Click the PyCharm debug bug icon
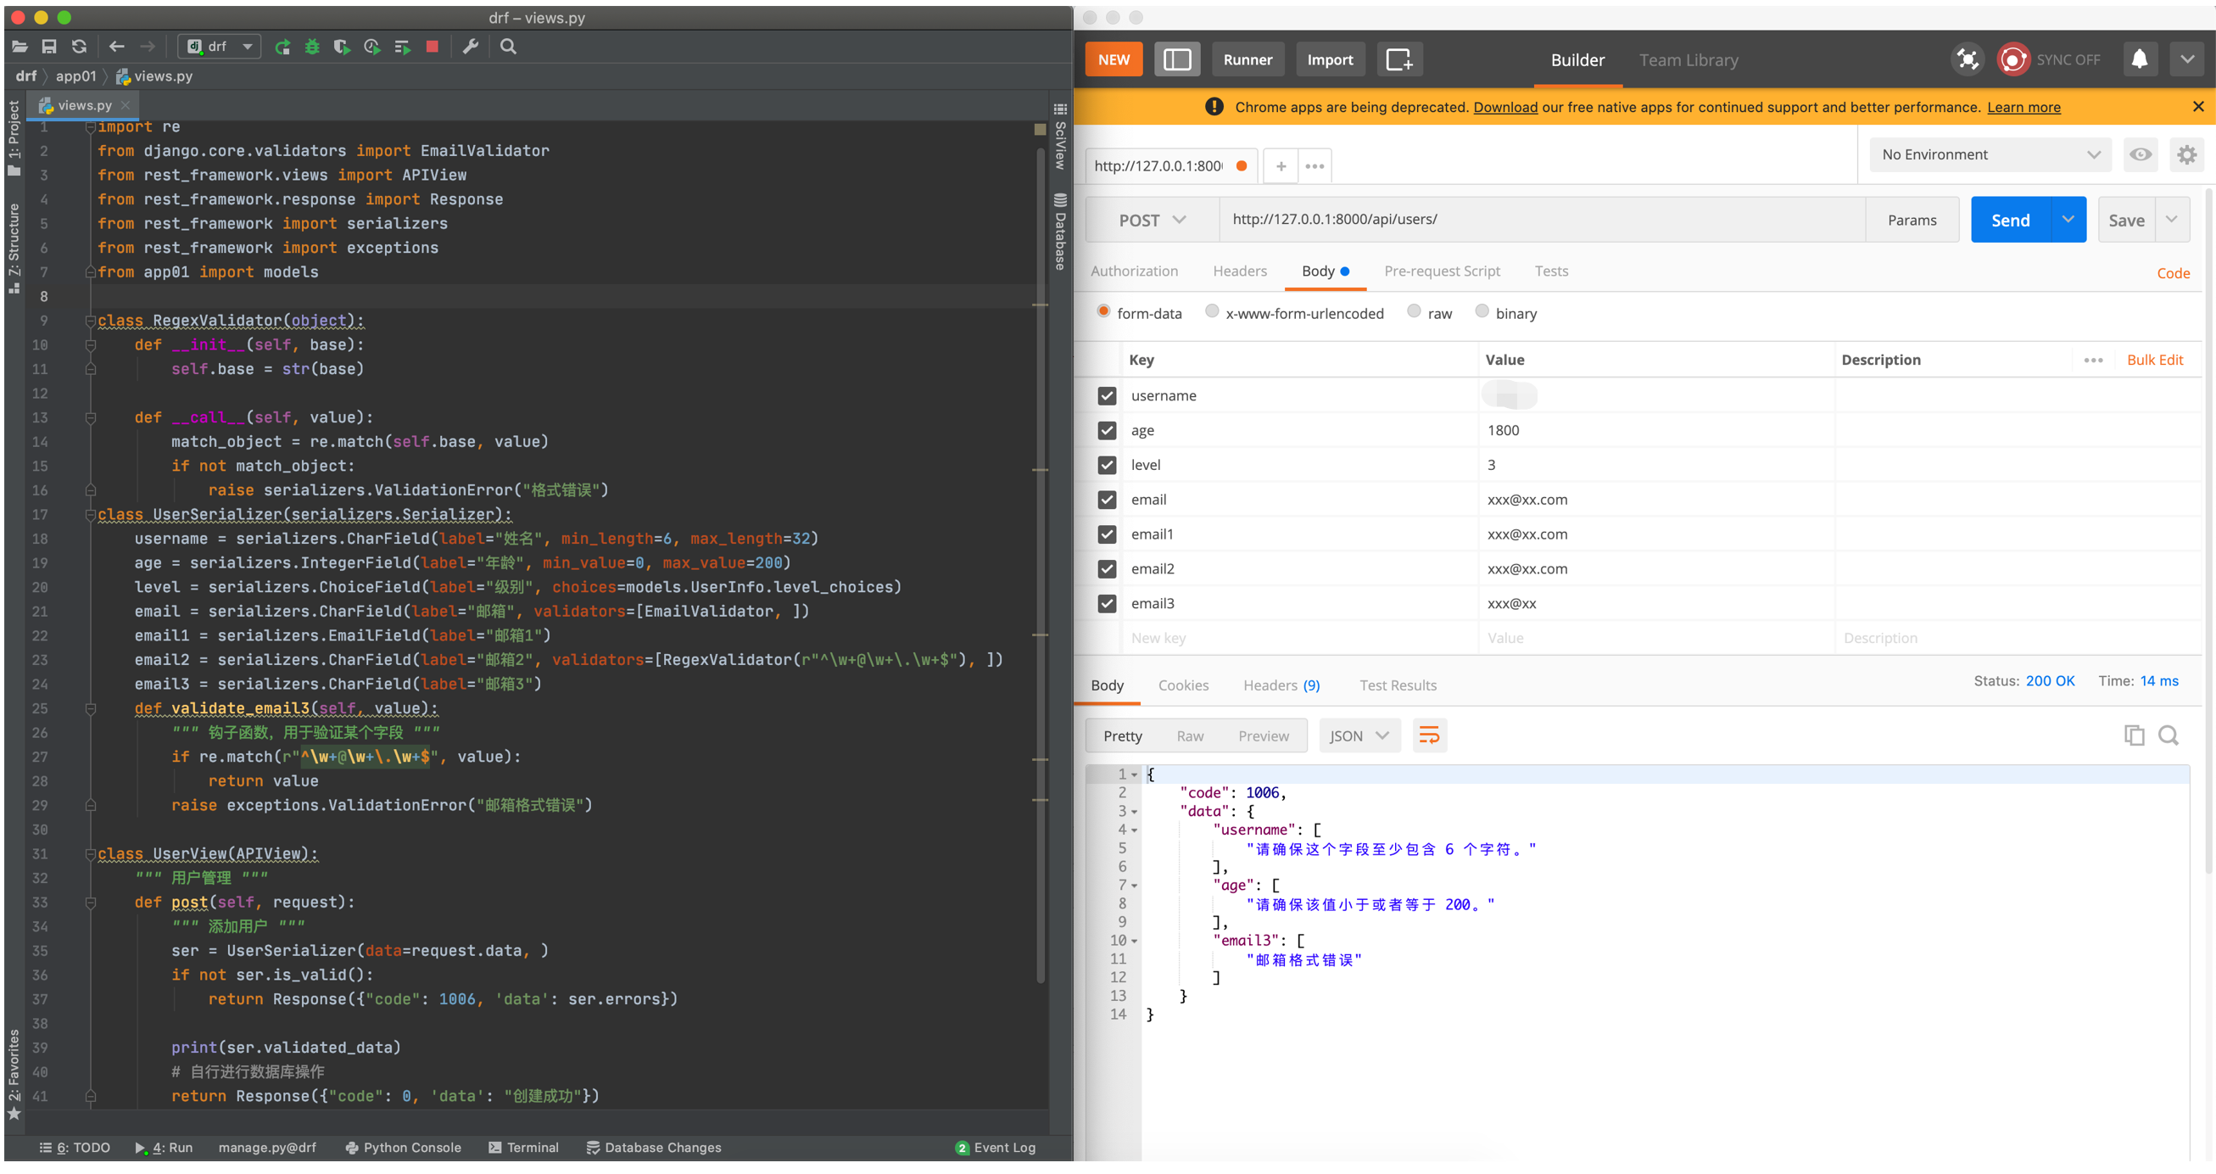Screen dimensions: 2216x1174 pos(312,47)
